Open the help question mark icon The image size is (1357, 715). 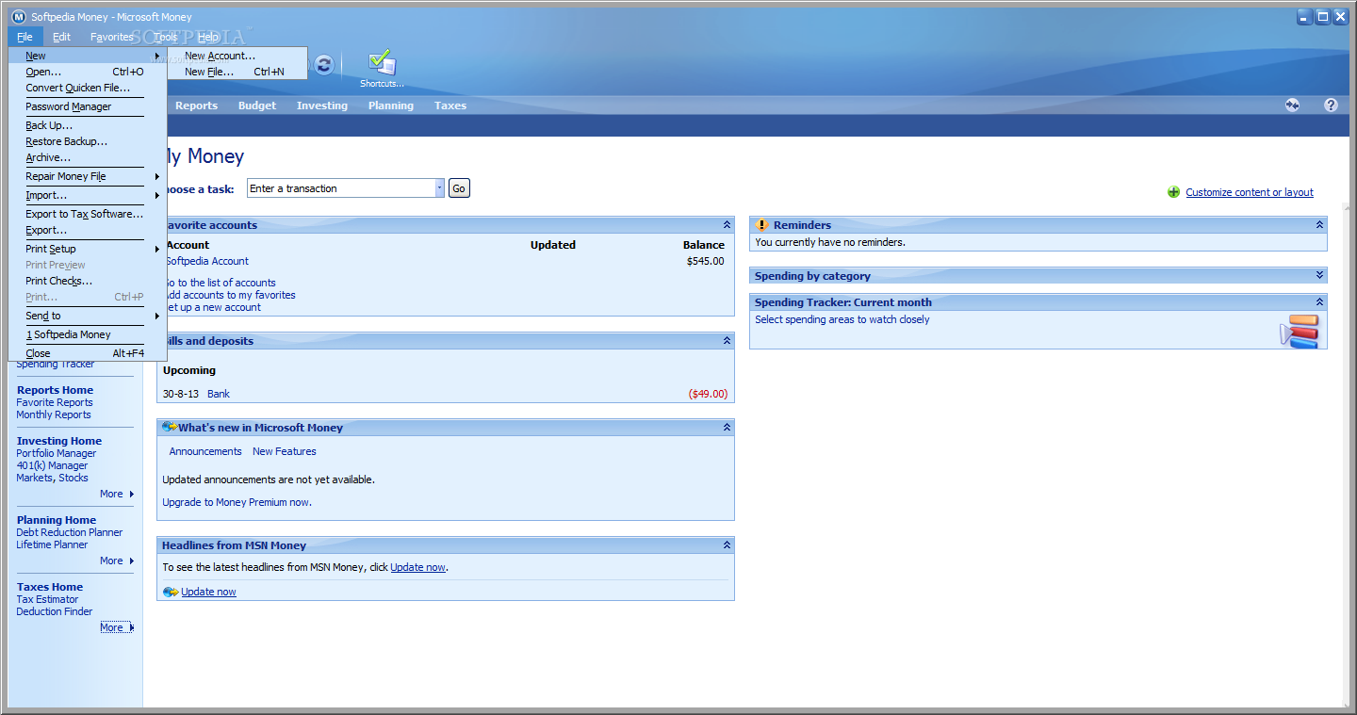[1331, 106]
